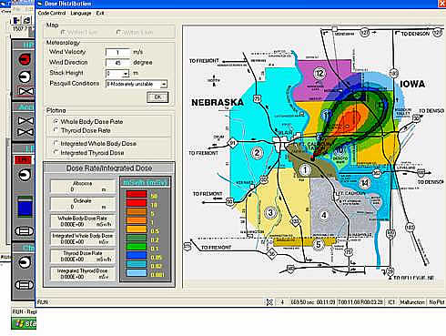Image resolution: width=446 pixels, height=336 pixels.
Task: Select the Integrated Whole Body Dose plotting option
Action: click(56, 143)
